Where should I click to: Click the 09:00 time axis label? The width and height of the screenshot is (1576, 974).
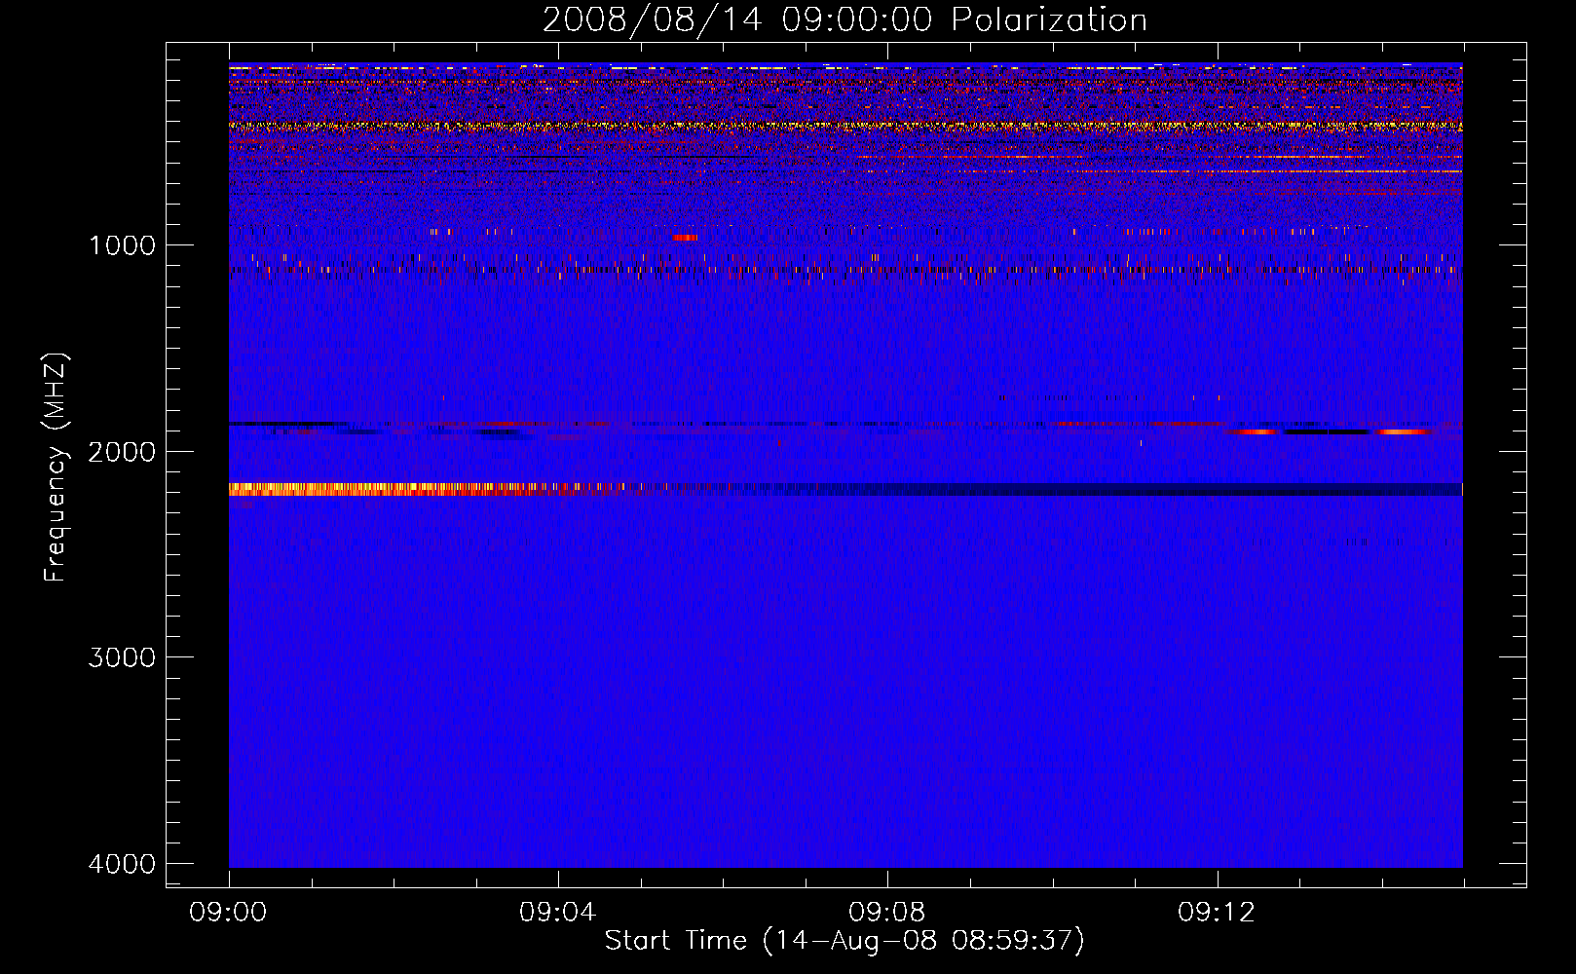tap(228, 913)
